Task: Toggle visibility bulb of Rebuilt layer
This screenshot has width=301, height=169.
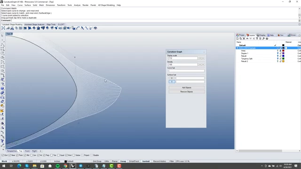Action: (x=277, y=56)
